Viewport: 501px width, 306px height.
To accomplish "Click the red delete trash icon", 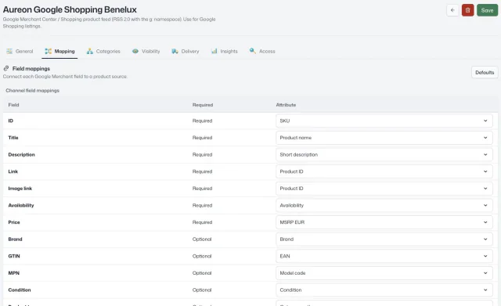I will tap(467, 10).
